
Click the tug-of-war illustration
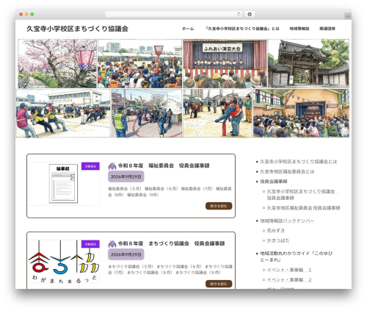tap(63, 113)
